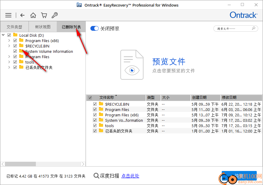Sort by the 类型 column header
The image size is (263, 185).
pyautogui.click(x=153, y=98)
